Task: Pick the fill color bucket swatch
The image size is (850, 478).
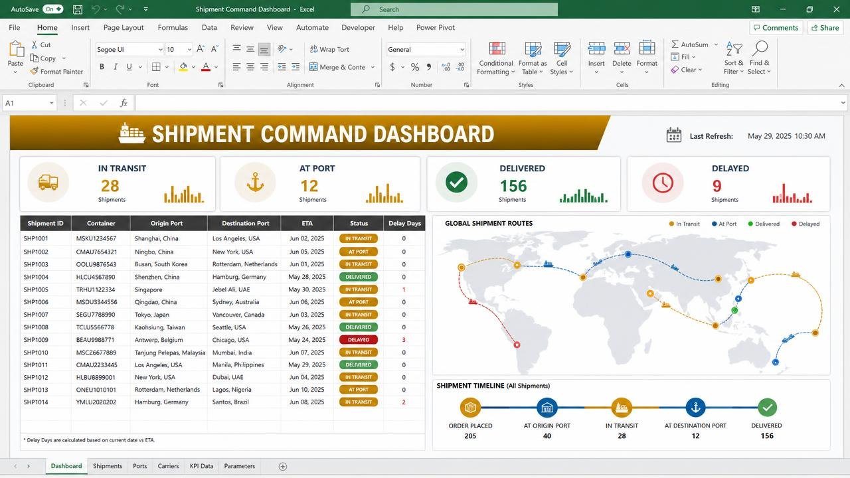Action: click(183, 67)
